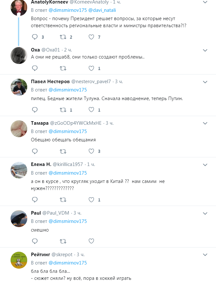The height and width of the screenshot is (284, 216).
Task: Open @dimsmirnov175 link in Paul's reply
Action: (68, 221)
